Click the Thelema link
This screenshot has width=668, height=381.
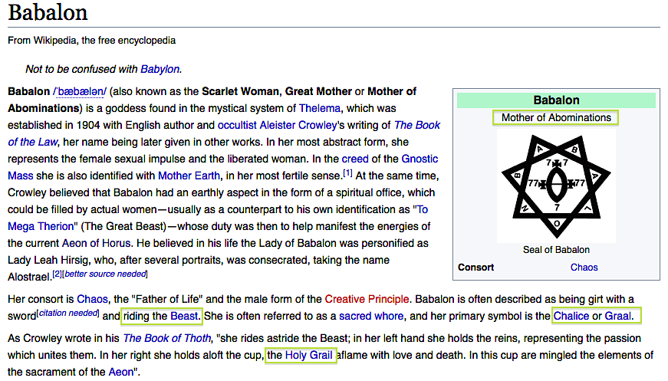pyautogui.click(x=319, y=108)
